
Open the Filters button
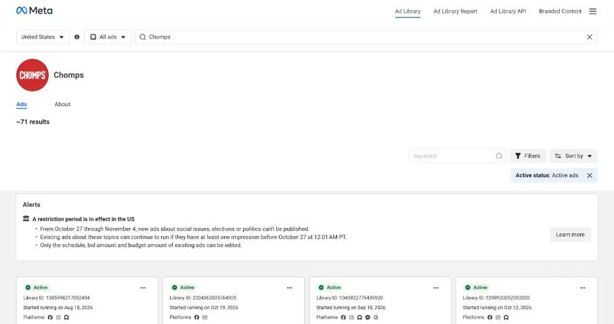(528, 156)
